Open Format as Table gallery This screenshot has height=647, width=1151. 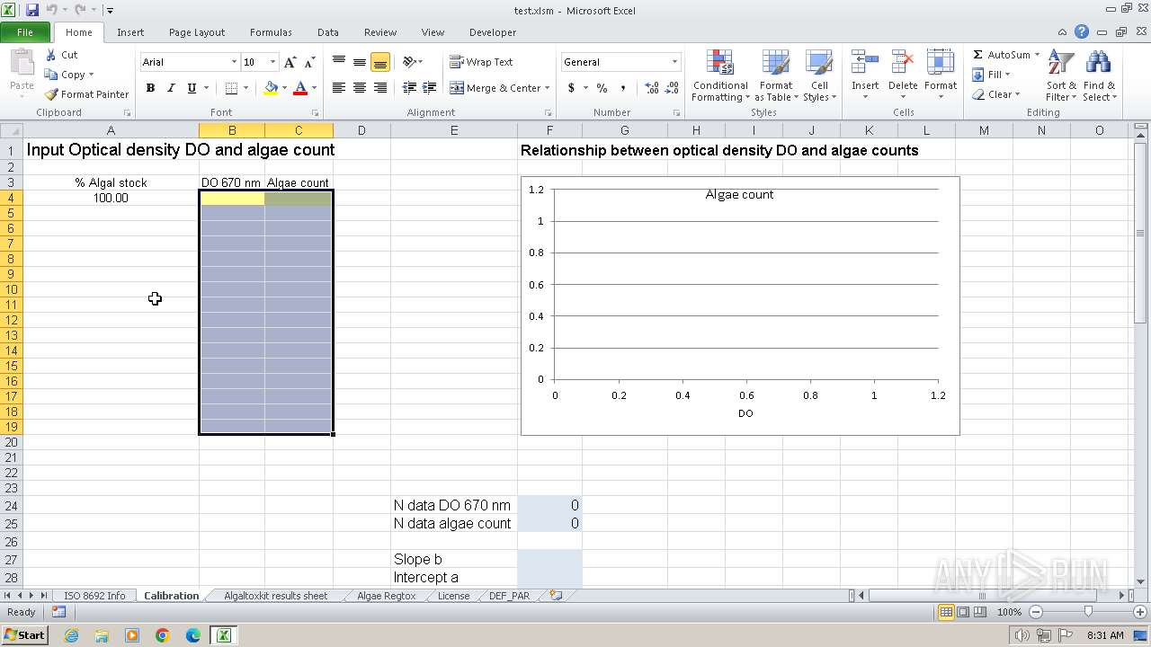click(775, 75)
